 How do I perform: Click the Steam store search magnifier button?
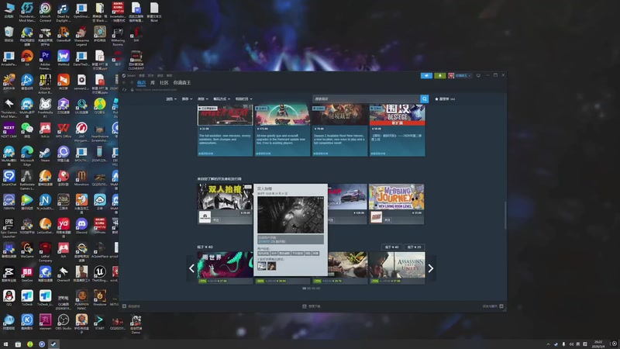pyautogui.click(x=424, y=99)
